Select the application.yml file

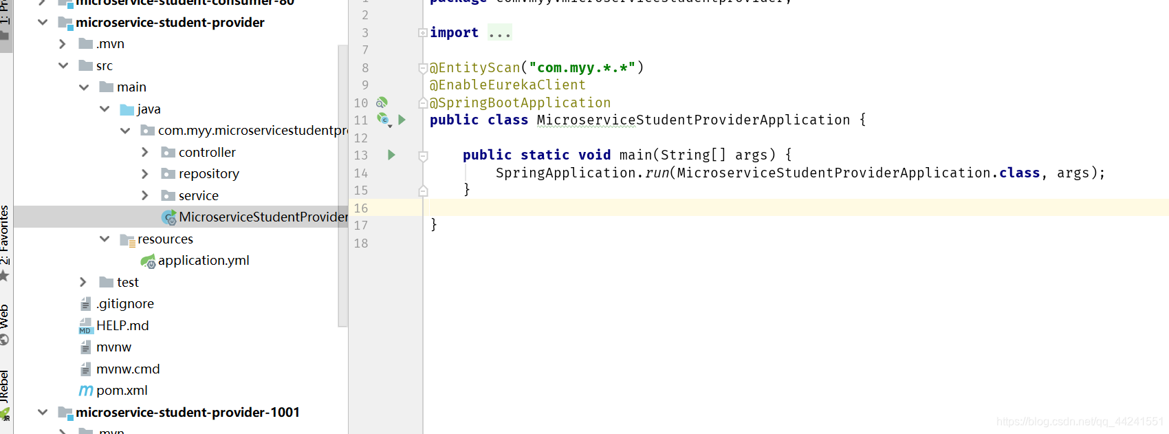tap(204, 261)
